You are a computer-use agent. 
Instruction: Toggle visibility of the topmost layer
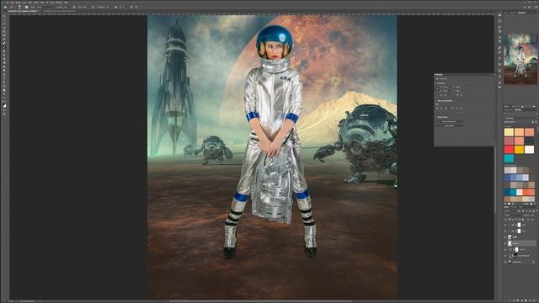coord(505,225)
